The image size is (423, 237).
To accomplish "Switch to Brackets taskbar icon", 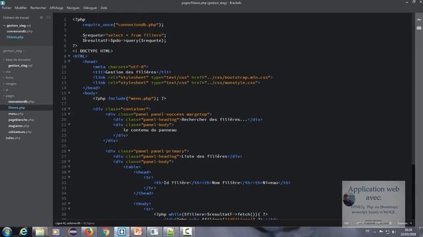I will click(x=122, y=232).
